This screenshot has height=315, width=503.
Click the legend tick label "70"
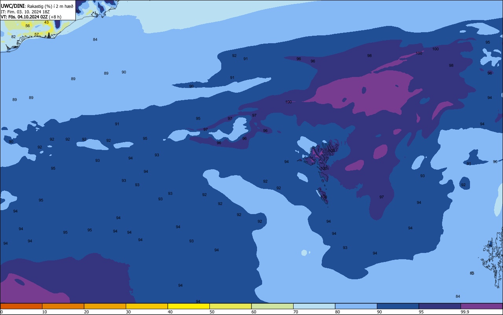pos(296,312)
